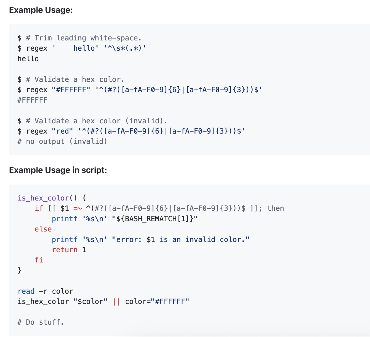Click the "hello" output line

click(28, 59)
